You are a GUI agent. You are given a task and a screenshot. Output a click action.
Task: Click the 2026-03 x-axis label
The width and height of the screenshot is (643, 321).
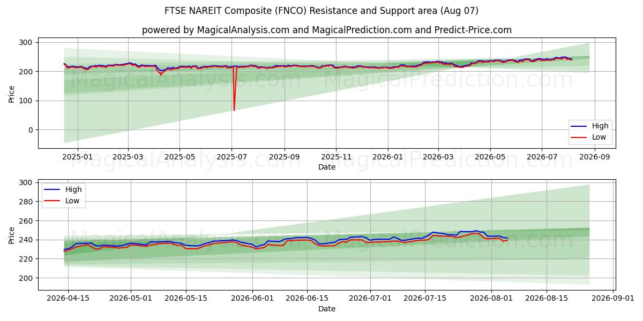[x=438, y=158]
